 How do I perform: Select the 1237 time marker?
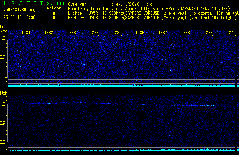[163, 33]
